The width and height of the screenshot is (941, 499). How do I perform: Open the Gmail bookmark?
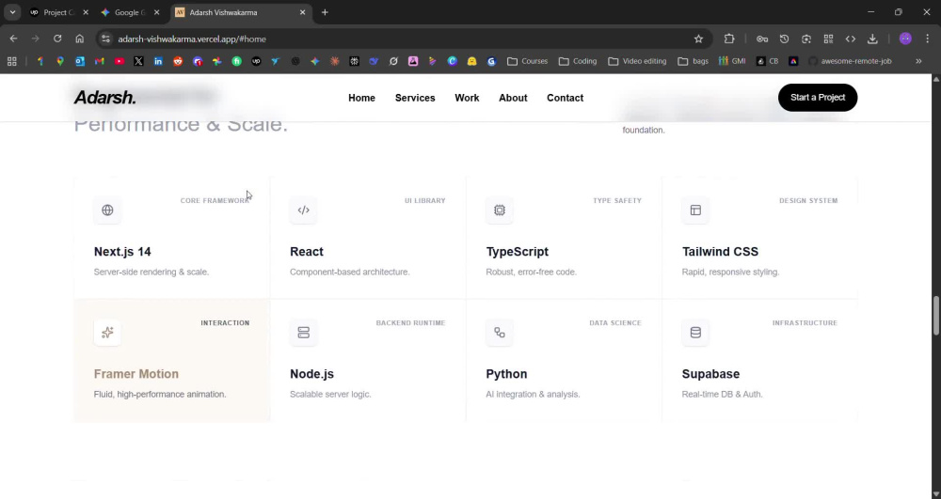pos(100,61)
